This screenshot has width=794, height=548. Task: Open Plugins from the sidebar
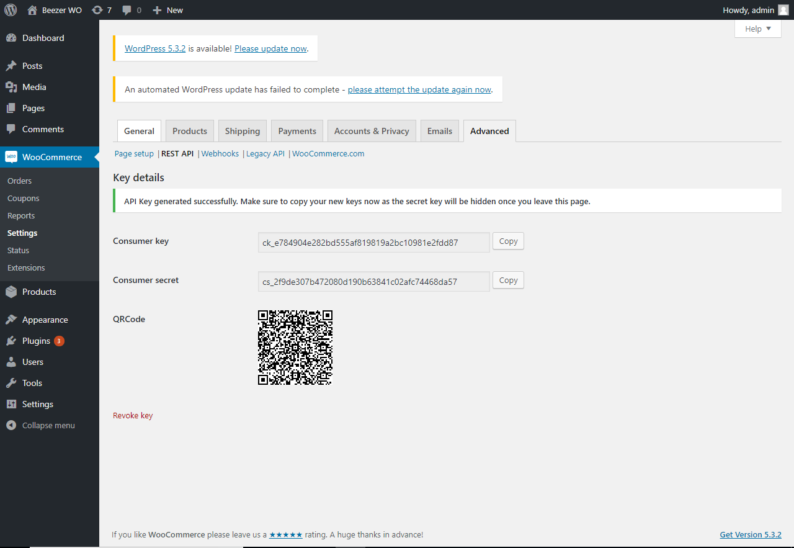pyautogui.click(x=36, y=341)
